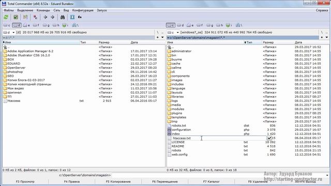
Task: Click the left panel favorites asterisk button
Action: pos(157,38)
